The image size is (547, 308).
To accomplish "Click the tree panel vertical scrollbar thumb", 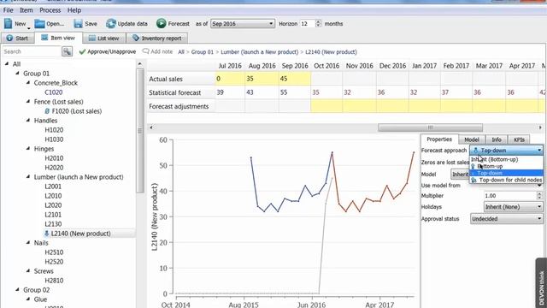I will [x=140, y=131].
